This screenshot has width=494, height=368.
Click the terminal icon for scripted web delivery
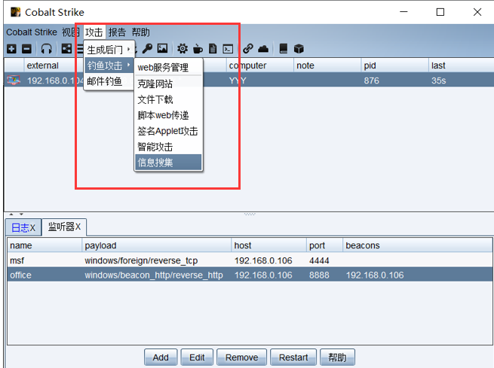pos(228,49)
